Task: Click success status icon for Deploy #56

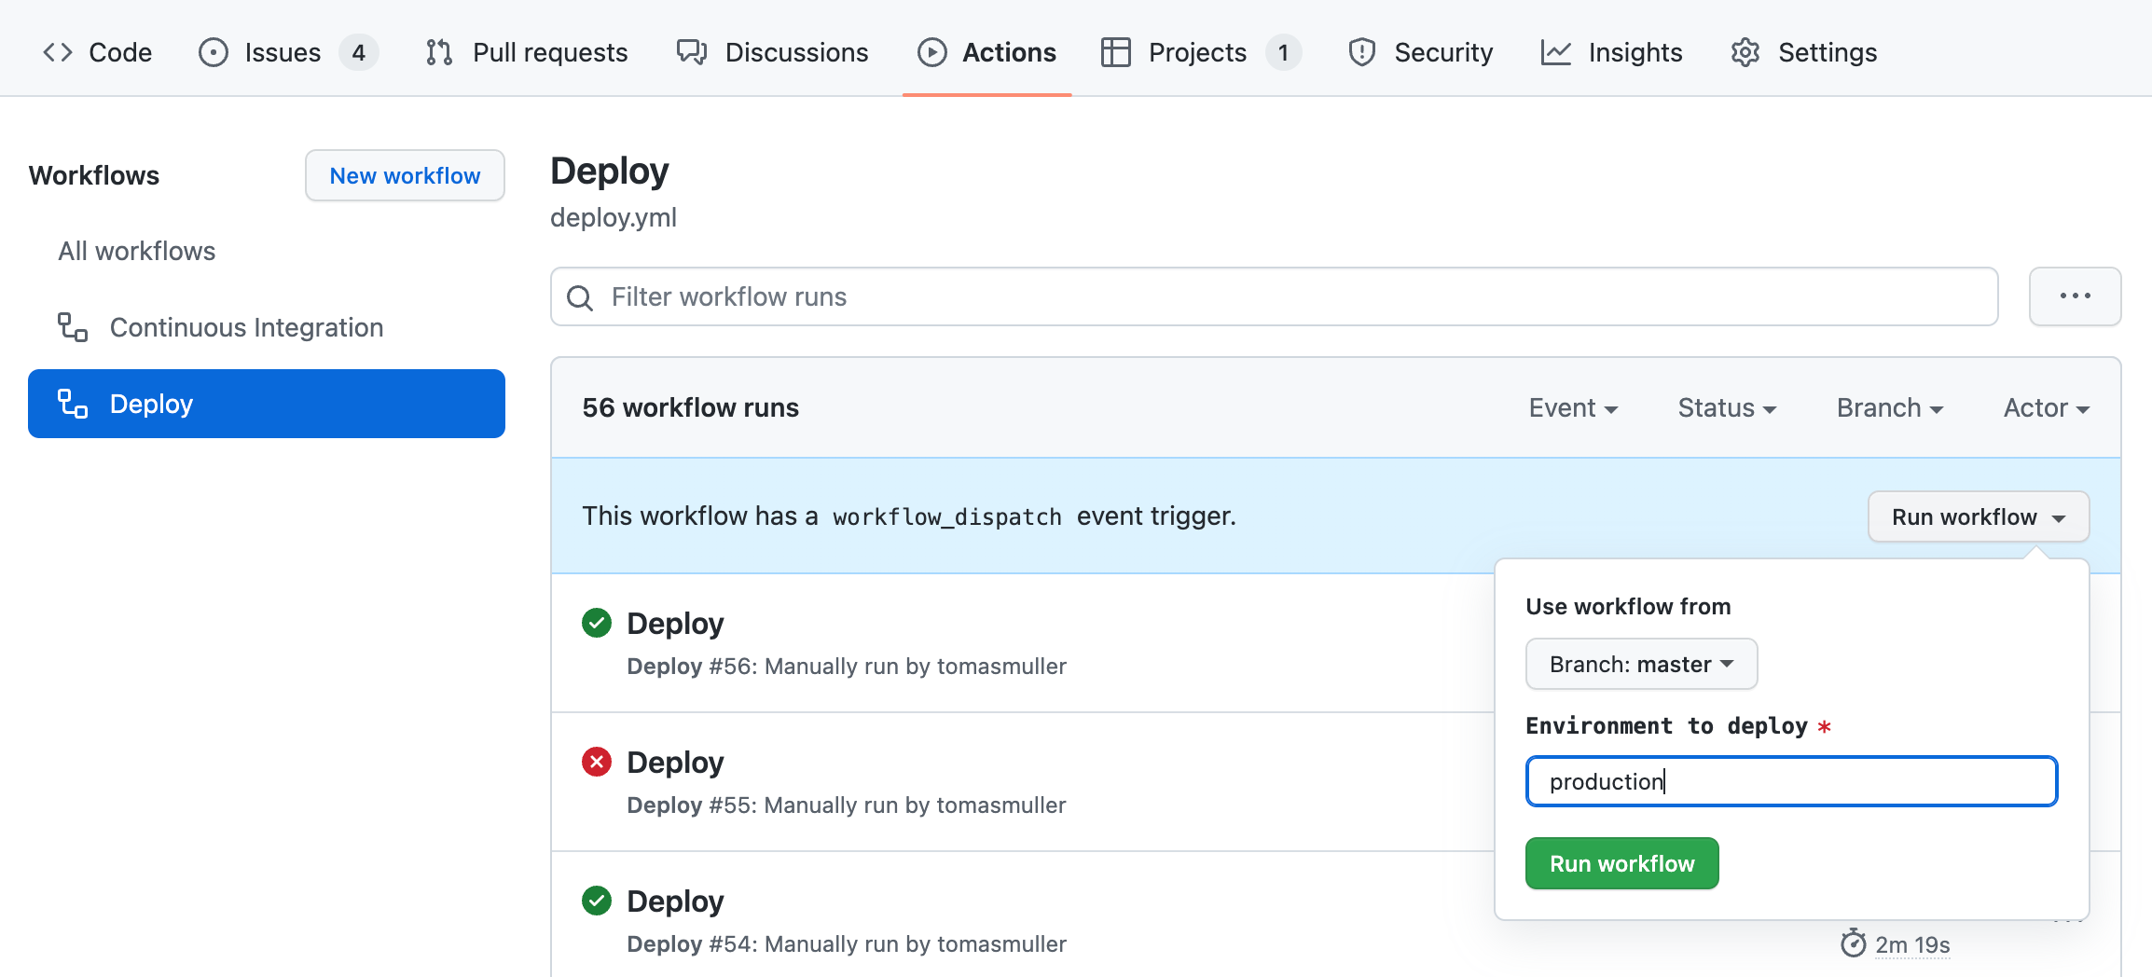Action: pyautogui.click(x=597, y=623)
